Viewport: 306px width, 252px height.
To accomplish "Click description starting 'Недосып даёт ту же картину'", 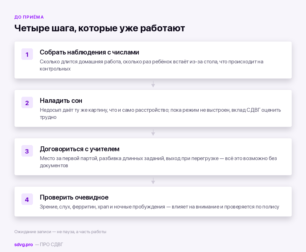I will point(160,114).
